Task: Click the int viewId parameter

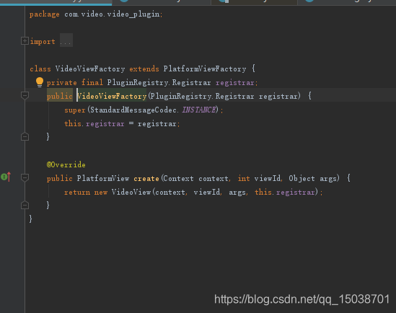Action: coord(260,178)
